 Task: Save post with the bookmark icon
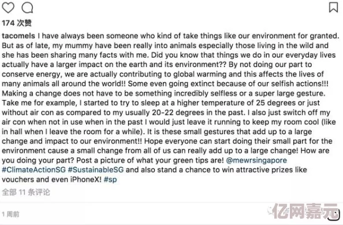[x=333, y=7]
